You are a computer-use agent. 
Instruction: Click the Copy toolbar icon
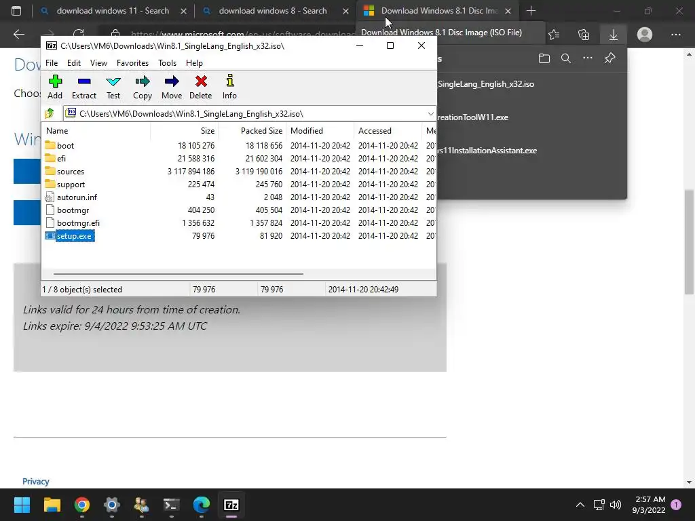(x=143, y=87)
